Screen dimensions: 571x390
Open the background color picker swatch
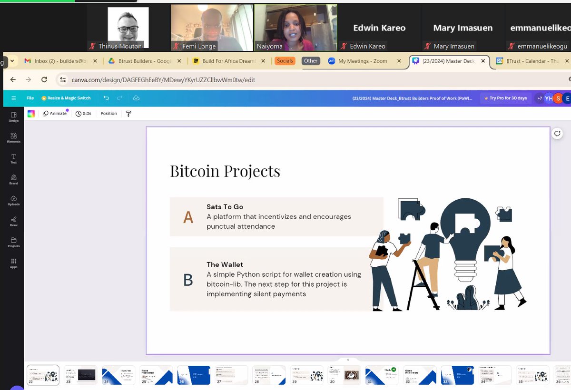pyautogui.click(x=31, y=114)
